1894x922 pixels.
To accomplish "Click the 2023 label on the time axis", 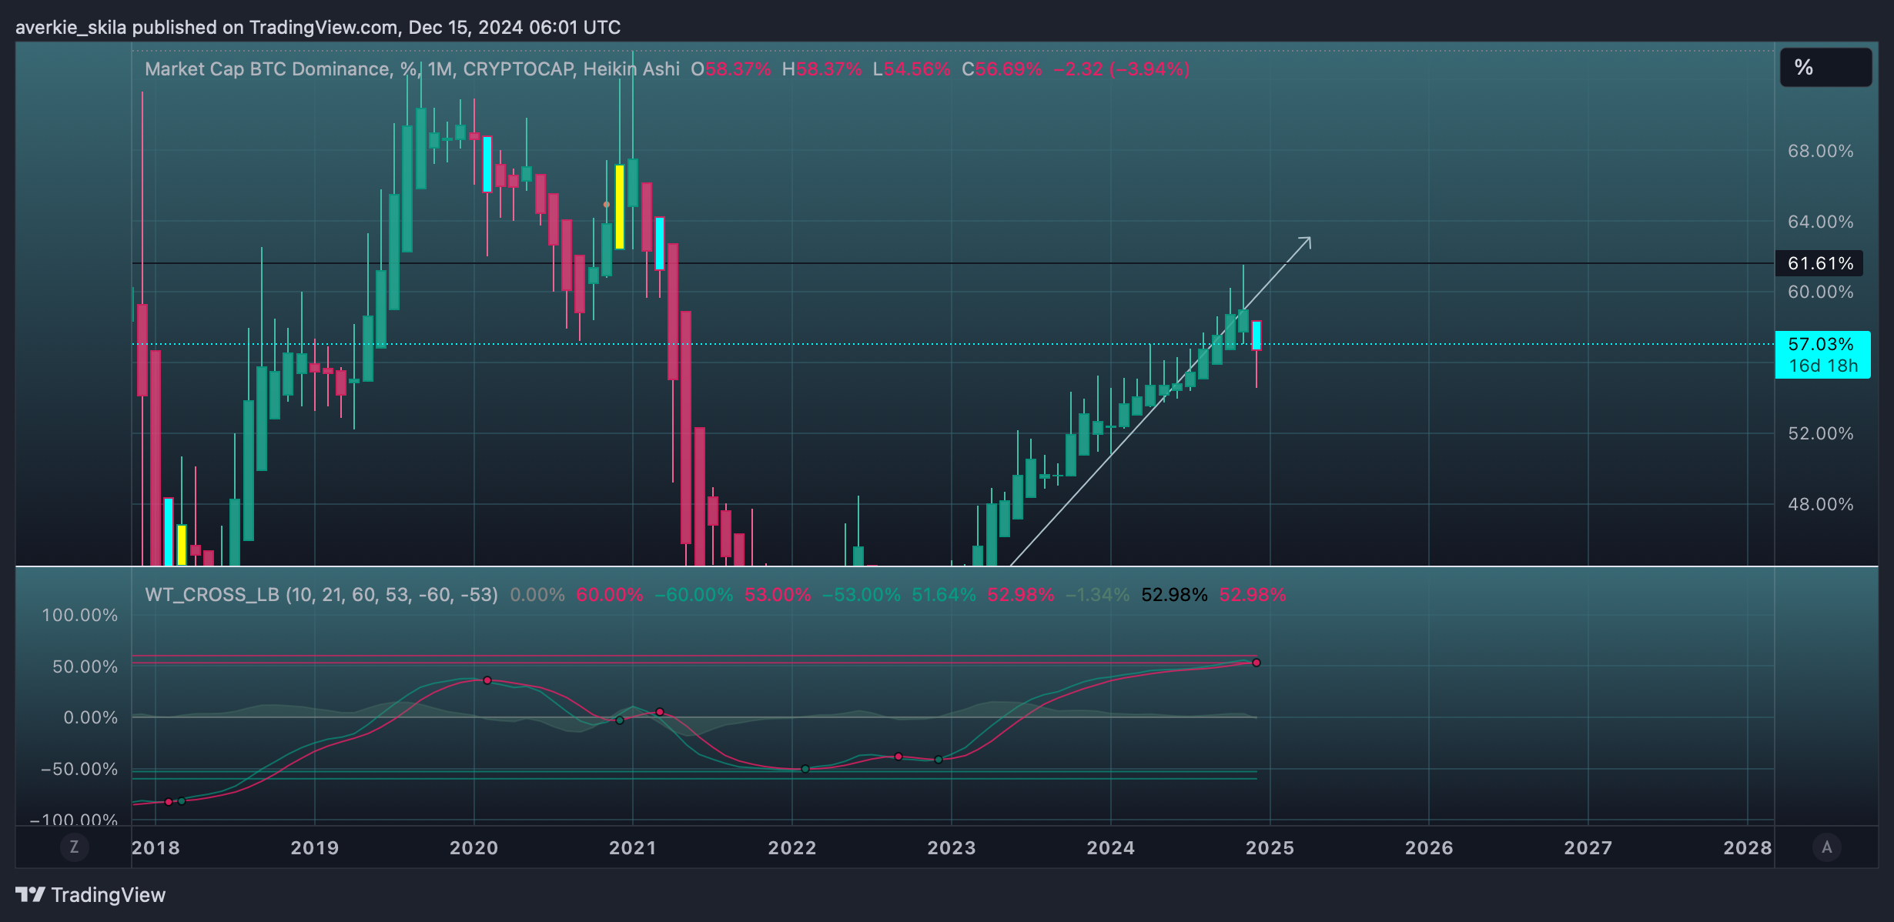I will tap(952, 848).
